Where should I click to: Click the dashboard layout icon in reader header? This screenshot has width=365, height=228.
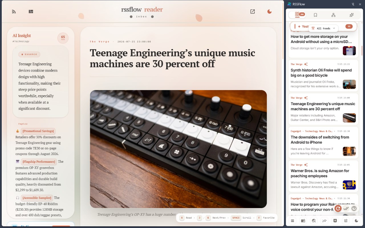click(x=31, y=12)
